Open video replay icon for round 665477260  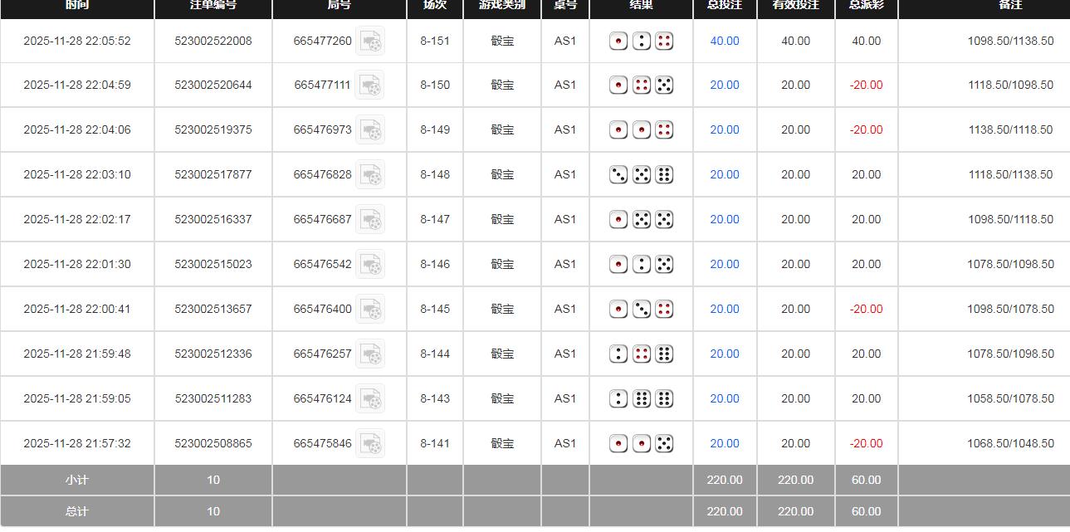(369, 41)
